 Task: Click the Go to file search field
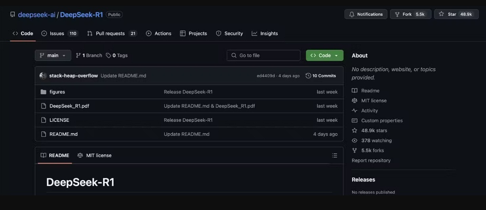(x=263, y=55)
